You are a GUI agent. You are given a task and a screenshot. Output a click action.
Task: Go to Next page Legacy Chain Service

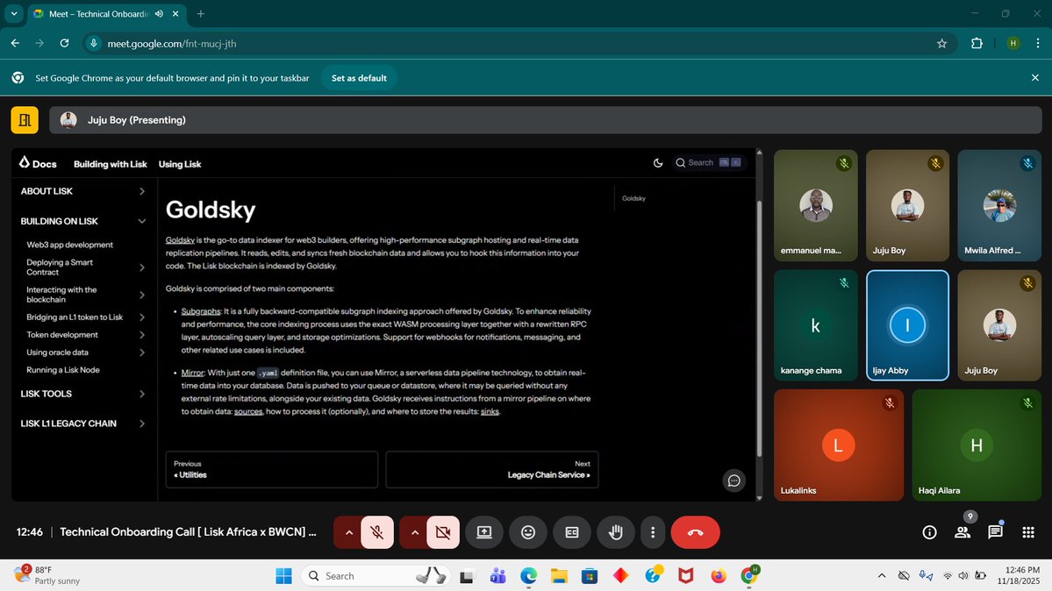pos(492,470)
